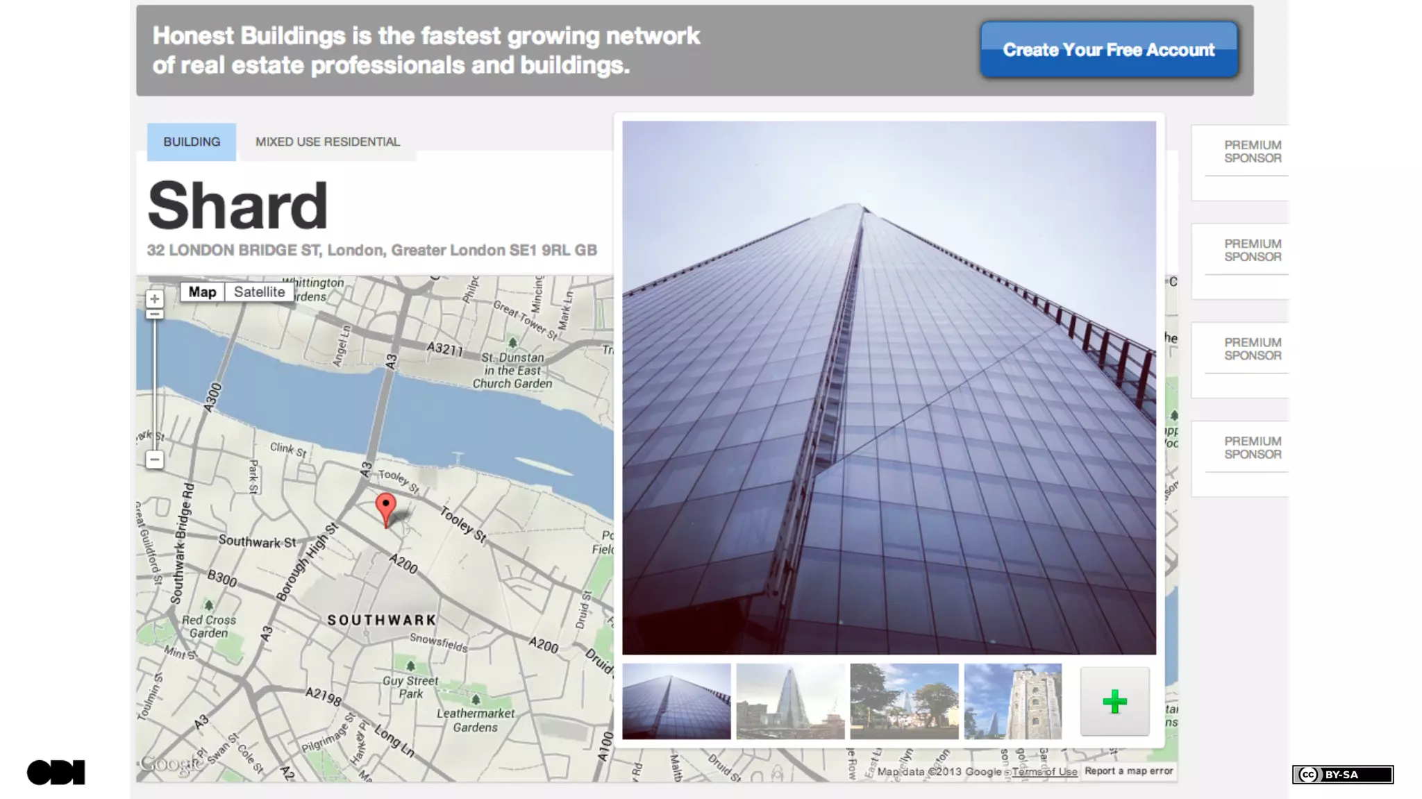
Task: Click the map zoom out minus icon
Action: tap(154, 460)
